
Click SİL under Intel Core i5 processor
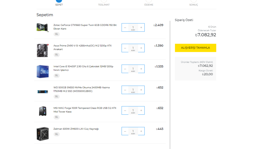(57, 76)
